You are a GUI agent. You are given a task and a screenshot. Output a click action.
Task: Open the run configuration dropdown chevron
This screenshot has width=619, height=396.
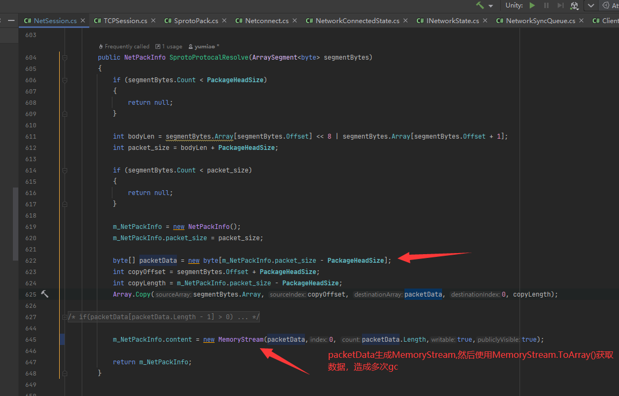pos(591,5)
